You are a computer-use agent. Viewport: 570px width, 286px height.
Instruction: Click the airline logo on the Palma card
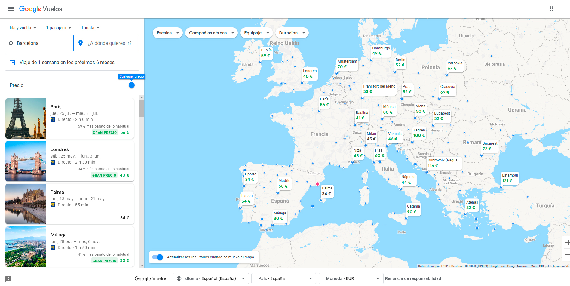[53, 205]
